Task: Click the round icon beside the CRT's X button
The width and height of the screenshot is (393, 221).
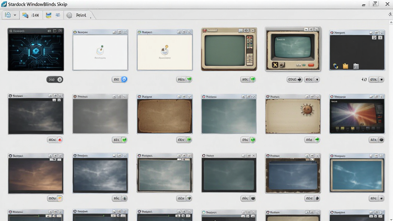Action: point(282,65)
